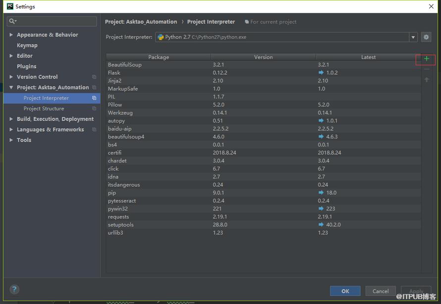Select the urllib3 package row
The image size is (441, 304).
tap(264, 233)
